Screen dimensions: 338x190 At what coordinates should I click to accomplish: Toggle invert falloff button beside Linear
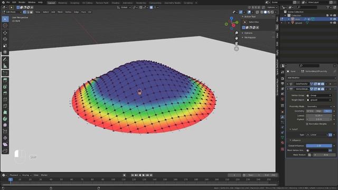coord(330,135)
